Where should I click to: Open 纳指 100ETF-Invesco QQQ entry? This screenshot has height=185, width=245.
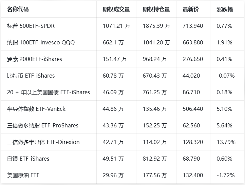pyautogui.click(x=41, y=42)
